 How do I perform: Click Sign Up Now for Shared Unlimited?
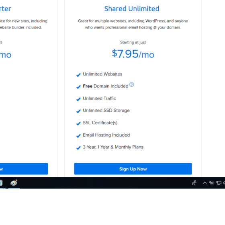click(133, 169)
